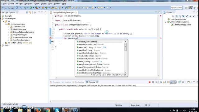199x112 pixels.
Task: Click the Firefox icon in the taskbar
Action: point(39,110)
